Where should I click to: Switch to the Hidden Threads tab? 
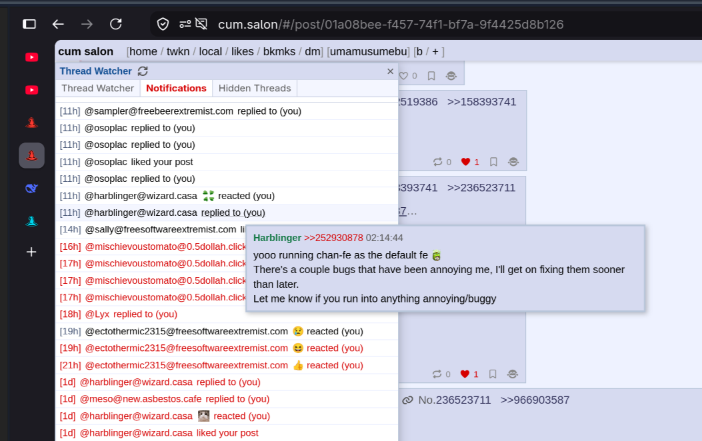[255, 88]
